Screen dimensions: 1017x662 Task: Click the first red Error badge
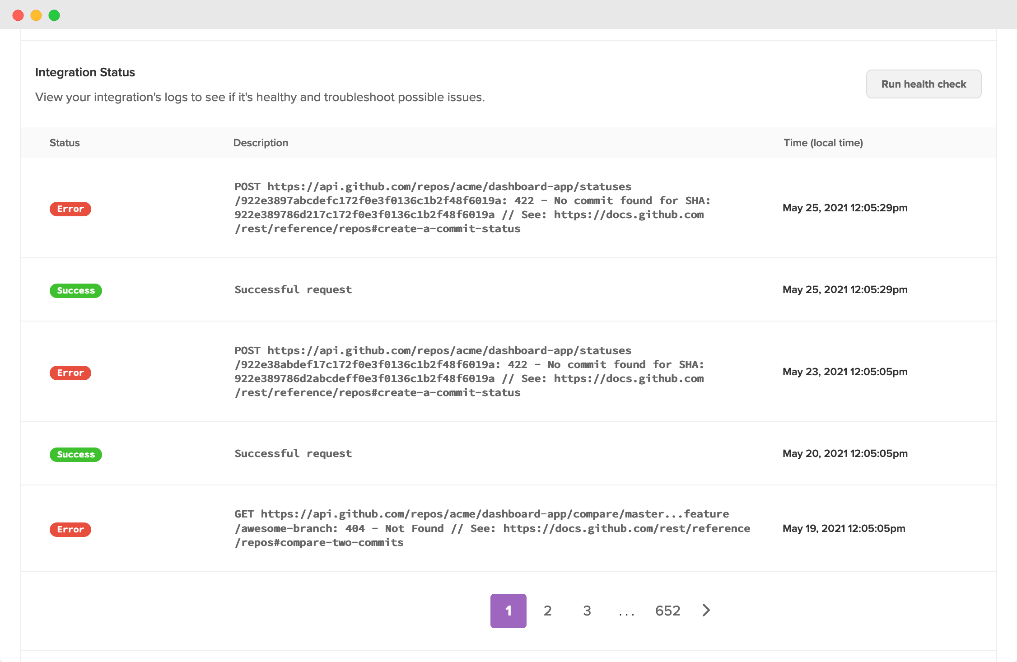click(x=70, y=209)
